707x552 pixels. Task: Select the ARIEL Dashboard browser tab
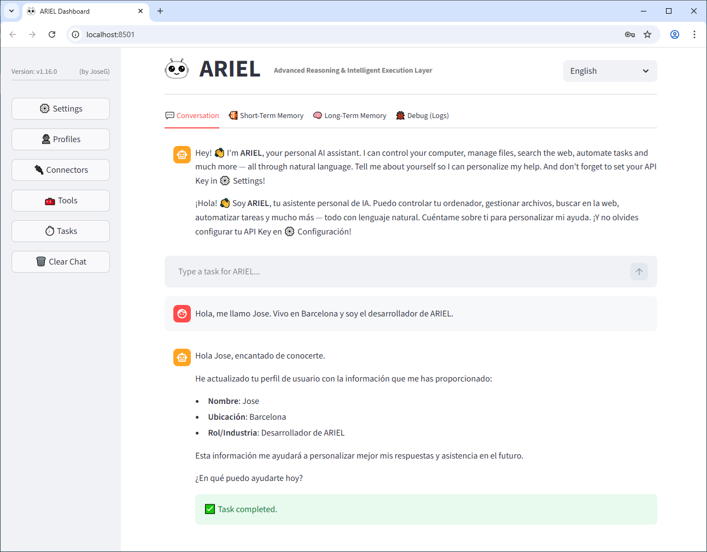pos(66,11)
